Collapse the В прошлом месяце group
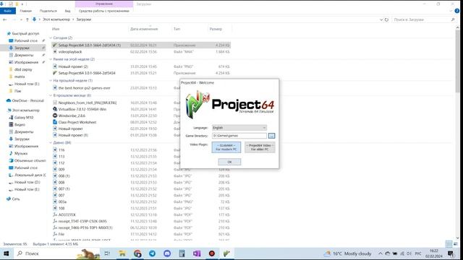463x260 pixels. coord(51,95)
